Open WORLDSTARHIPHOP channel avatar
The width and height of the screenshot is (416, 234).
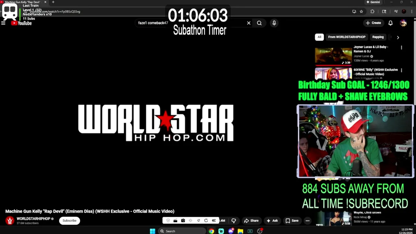pos(10,220)
